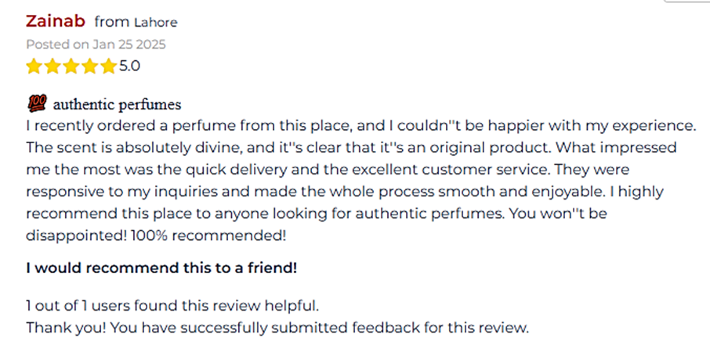Click the 'quick delivery' line of review
710x352 pixels.
pyautogui.click(x=328, y=170)
